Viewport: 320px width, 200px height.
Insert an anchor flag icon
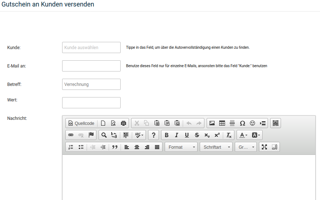point(91,135)
